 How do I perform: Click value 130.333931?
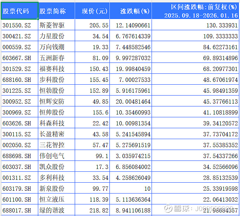tap(222, 25)
